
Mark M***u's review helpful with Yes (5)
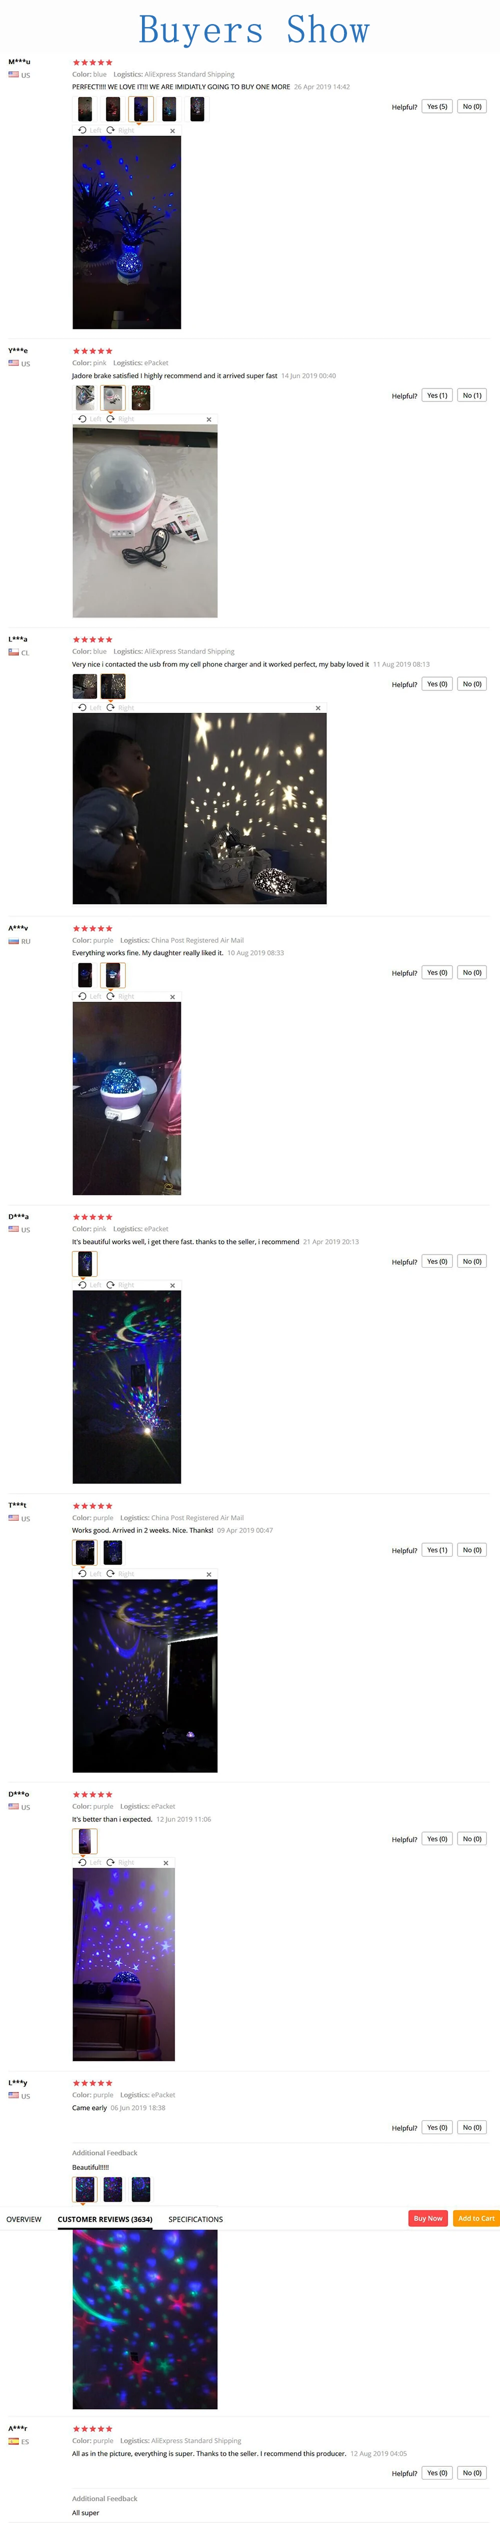pos(437,107)
